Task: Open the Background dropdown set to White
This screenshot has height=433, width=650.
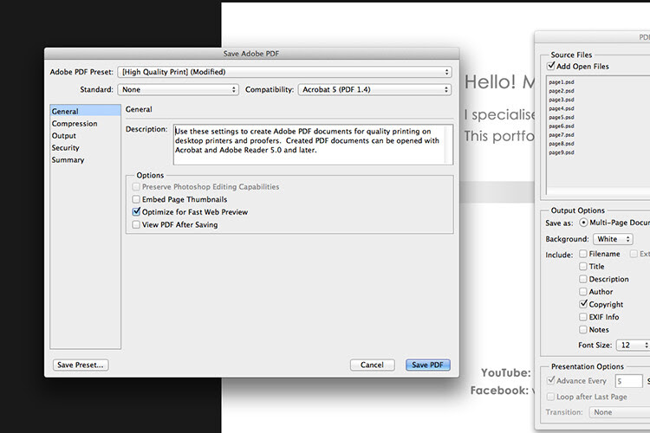Action: click(x=613, y=239)
